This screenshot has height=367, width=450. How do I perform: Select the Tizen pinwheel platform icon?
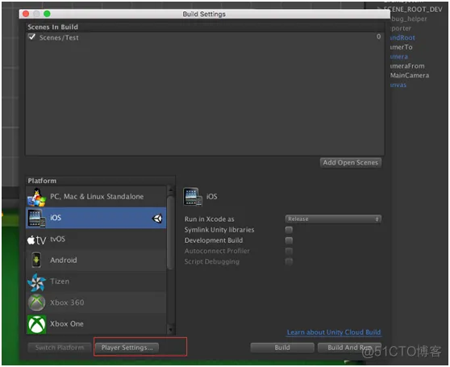tap(36, 282)
